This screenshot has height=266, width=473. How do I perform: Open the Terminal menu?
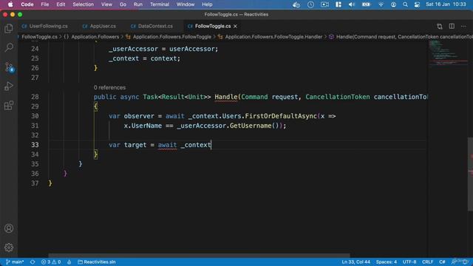coord(160,4)
